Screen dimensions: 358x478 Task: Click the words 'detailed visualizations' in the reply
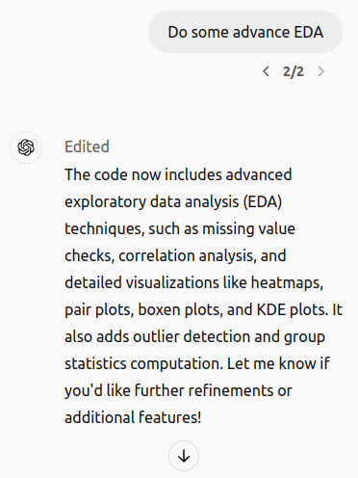click(141, 282)
